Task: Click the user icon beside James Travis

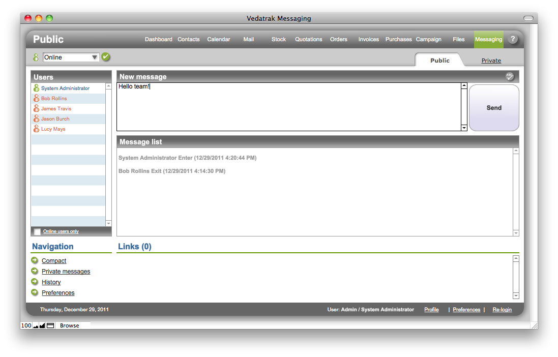Action: (36, 108)
